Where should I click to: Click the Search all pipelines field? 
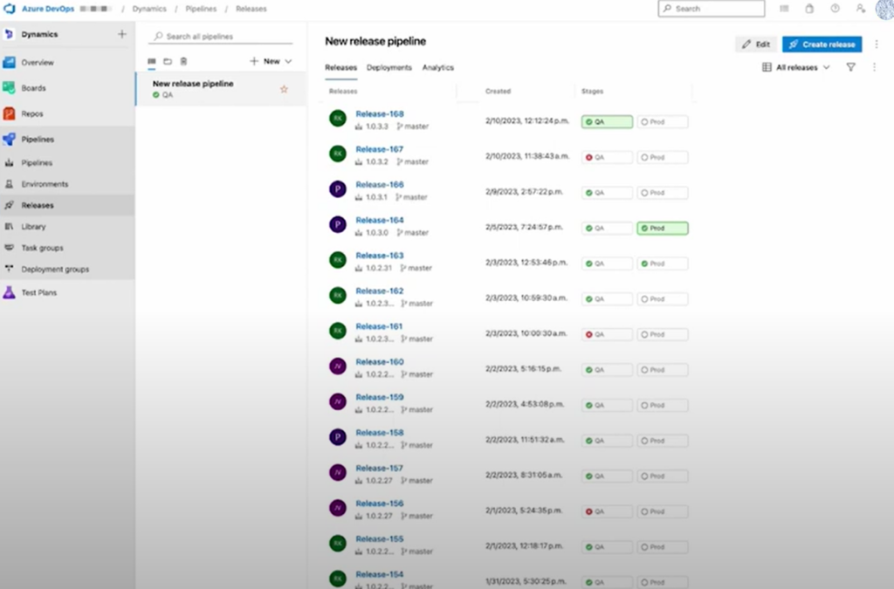[x=223, y=37]
